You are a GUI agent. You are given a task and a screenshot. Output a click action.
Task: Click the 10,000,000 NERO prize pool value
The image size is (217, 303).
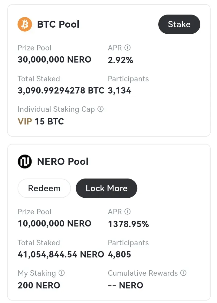(54, 223)
